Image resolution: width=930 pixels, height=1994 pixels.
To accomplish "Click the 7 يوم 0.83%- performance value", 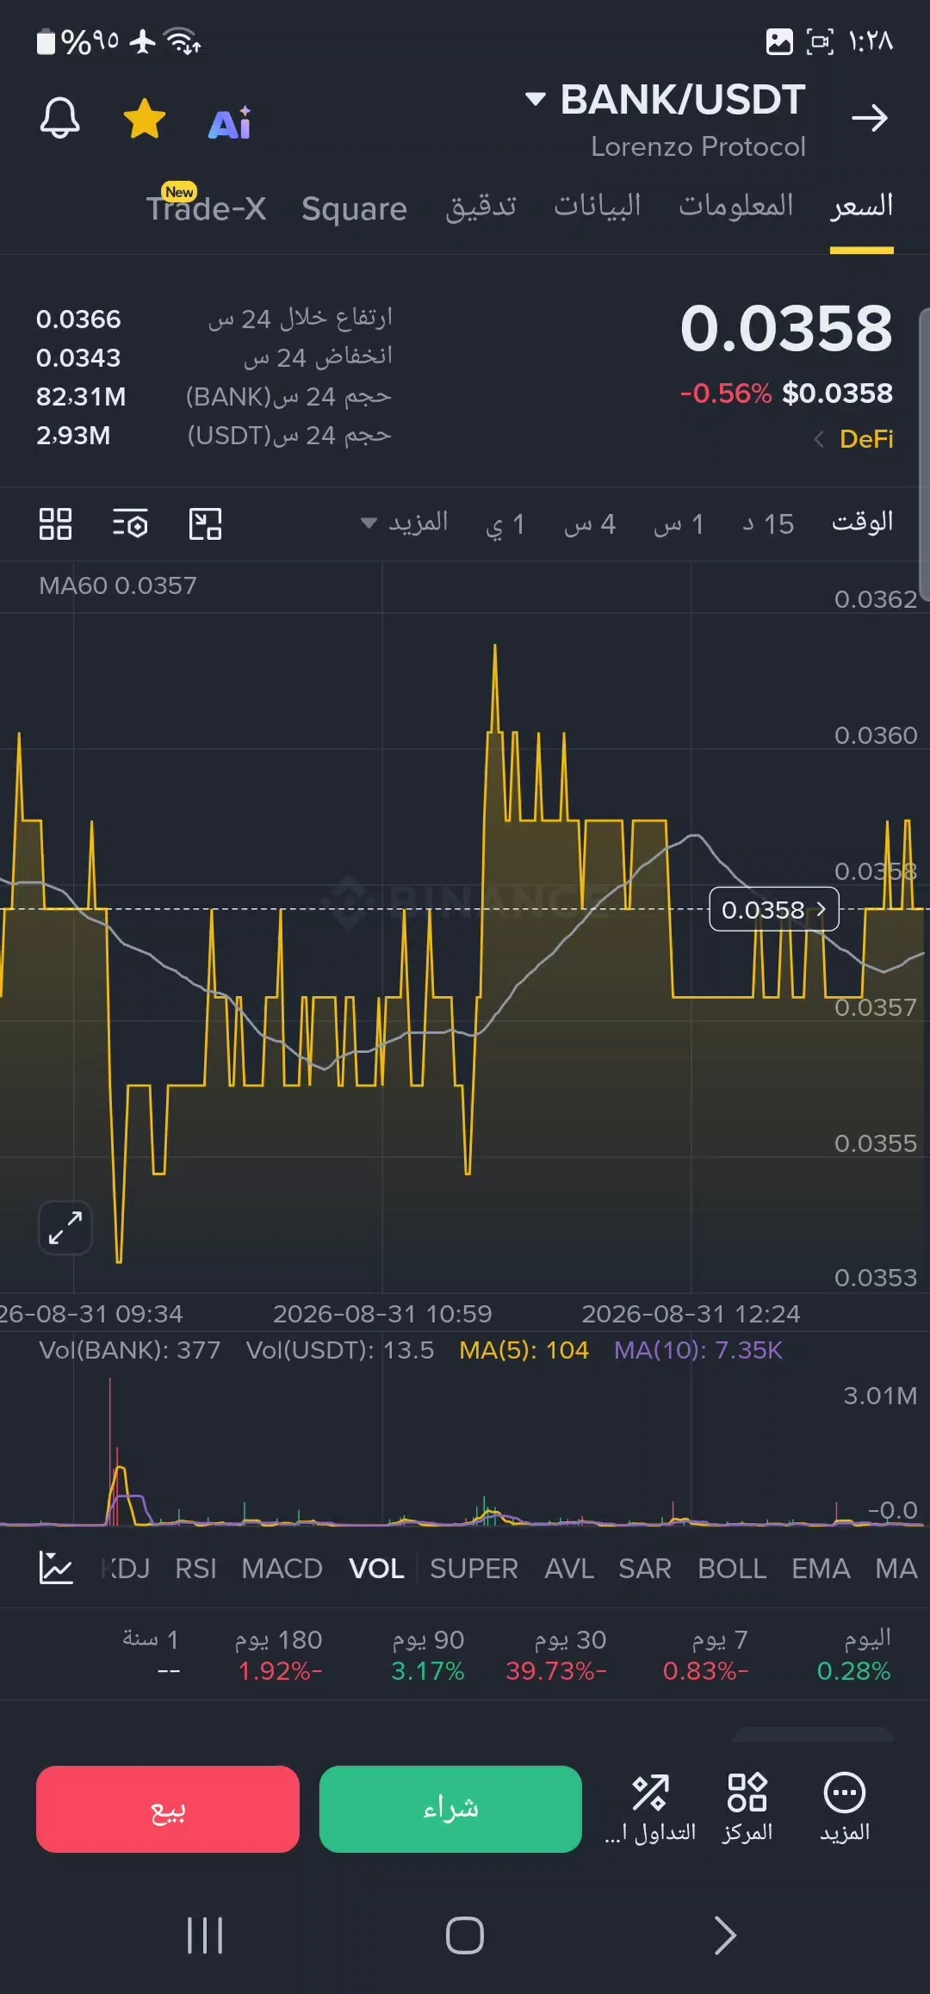I will pos(705,1671).
